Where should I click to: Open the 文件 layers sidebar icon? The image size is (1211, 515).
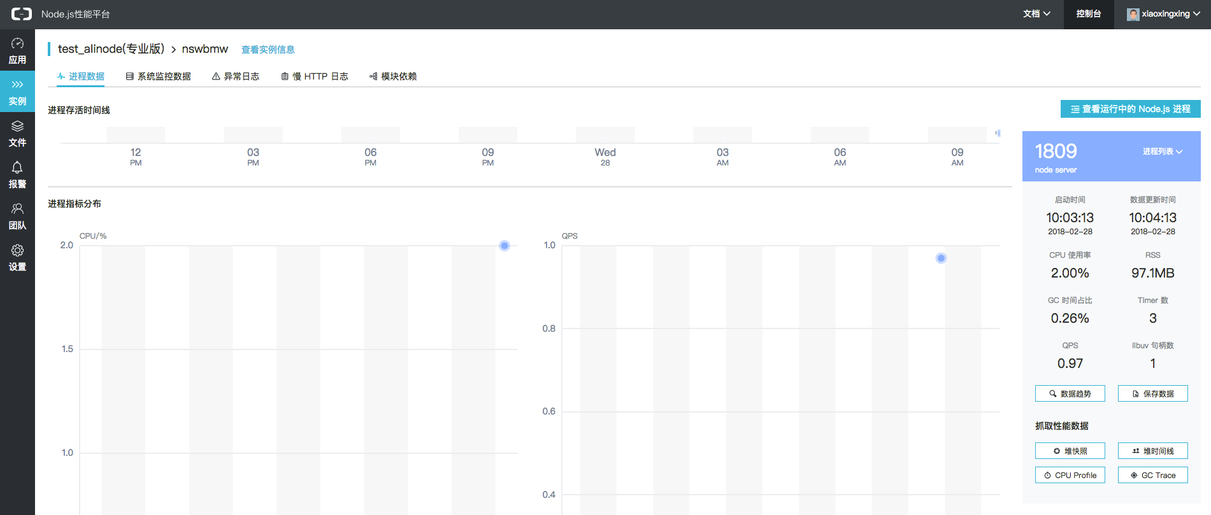[17, 134]
